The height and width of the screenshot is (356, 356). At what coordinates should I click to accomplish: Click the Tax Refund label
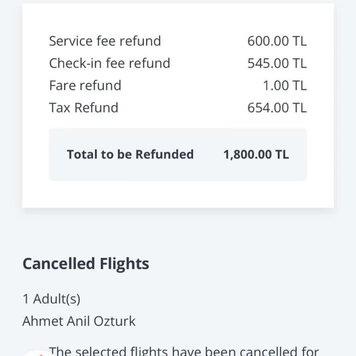83,108
